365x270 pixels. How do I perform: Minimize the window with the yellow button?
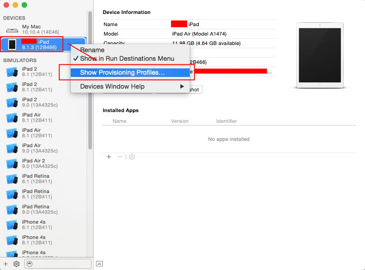pyautogui.click(x=15, y=5)
